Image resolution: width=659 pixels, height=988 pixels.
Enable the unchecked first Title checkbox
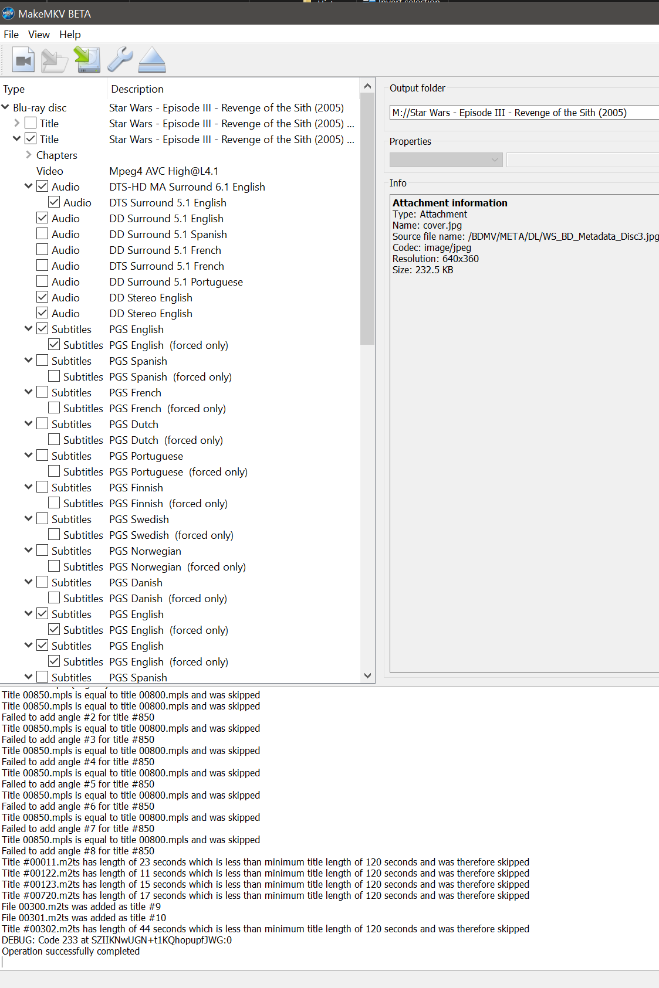31,123
